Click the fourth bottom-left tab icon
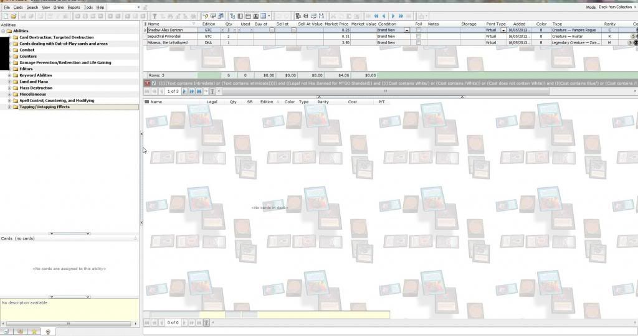 [x=48, y=332]
